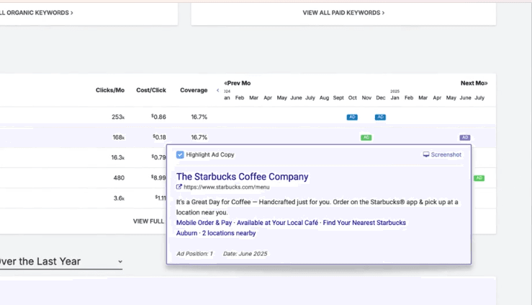The height and width of the screenshot is (305, 532).
Task: Go to Next Mo in the timeline
Action: point(474,83)
